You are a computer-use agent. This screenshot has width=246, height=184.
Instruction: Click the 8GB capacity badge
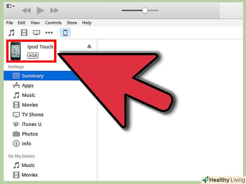(33, 56)
